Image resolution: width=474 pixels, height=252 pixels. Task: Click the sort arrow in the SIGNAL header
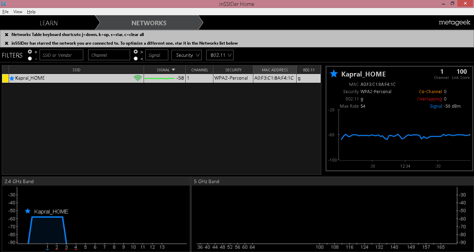pos(173,70)
